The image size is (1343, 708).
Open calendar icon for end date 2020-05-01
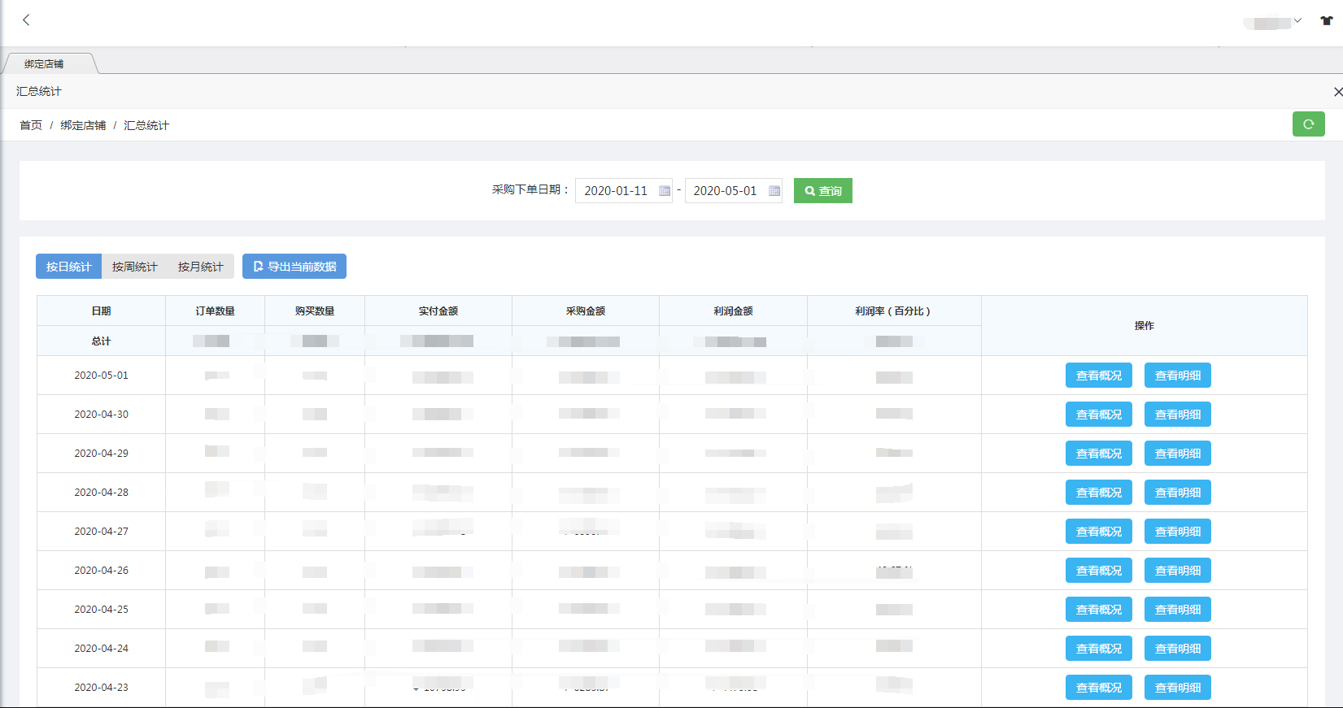click(x=774, y=191)
